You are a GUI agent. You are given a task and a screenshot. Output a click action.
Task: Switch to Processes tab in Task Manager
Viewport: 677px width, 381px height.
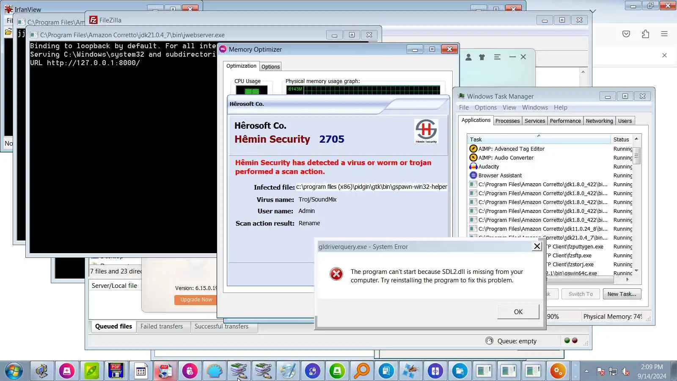click(x=507, y=121)
